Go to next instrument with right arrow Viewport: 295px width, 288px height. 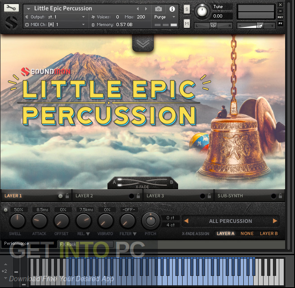point(146,9)
